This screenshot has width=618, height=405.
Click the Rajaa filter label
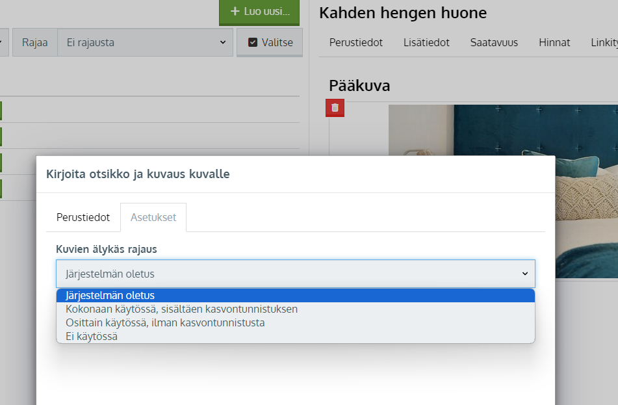tap(35, 42)
